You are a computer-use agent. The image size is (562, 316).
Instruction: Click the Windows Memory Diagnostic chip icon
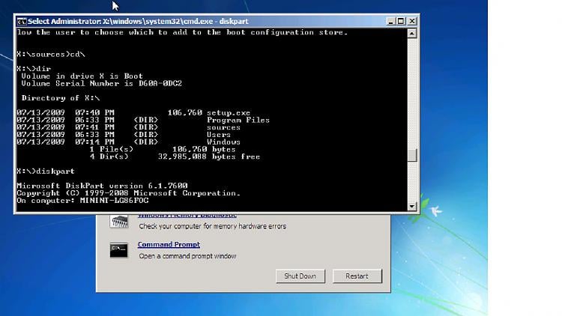click(119, 222)
